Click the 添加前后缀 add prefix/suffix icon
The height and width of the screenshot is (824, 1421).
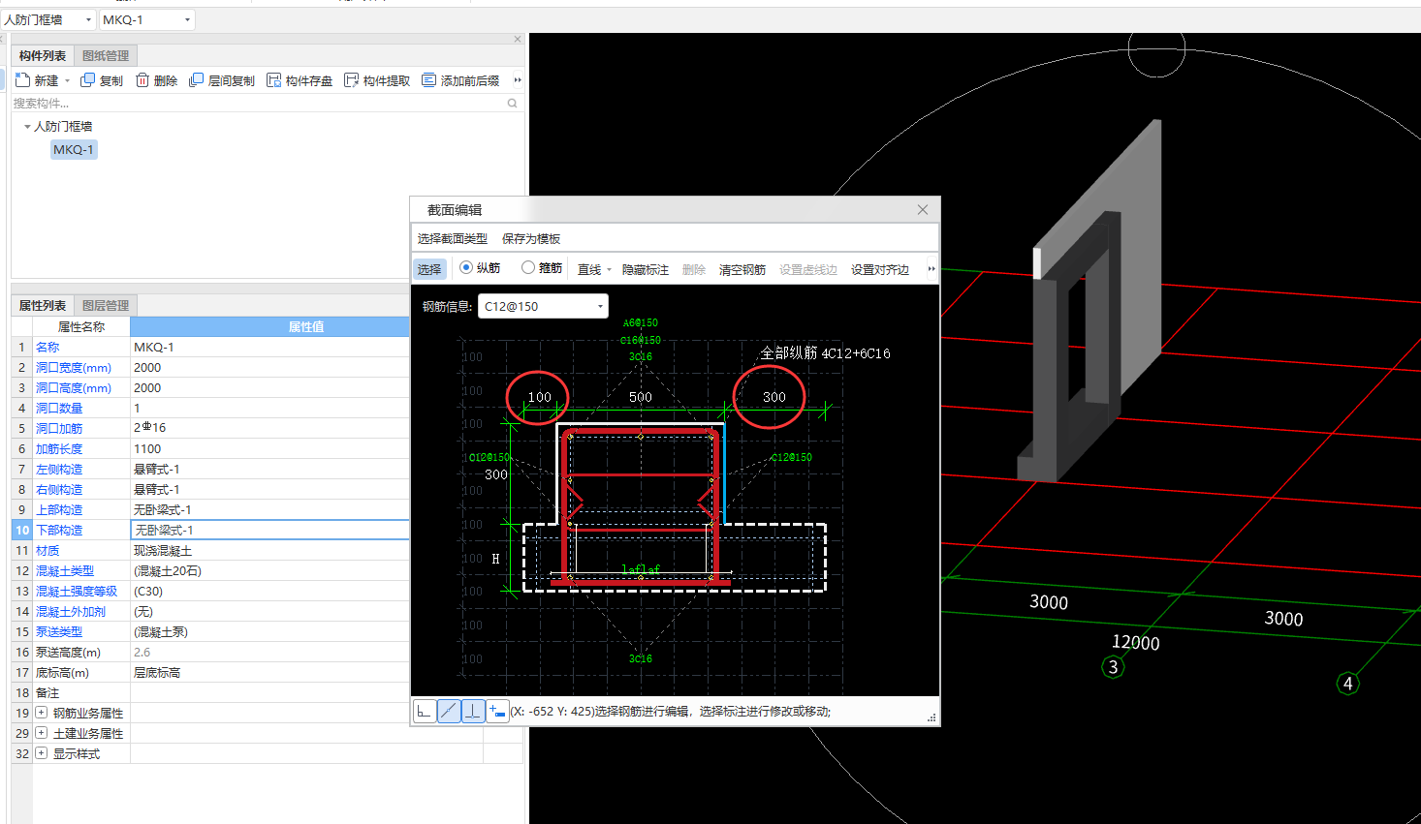click(x=428, y=80)
